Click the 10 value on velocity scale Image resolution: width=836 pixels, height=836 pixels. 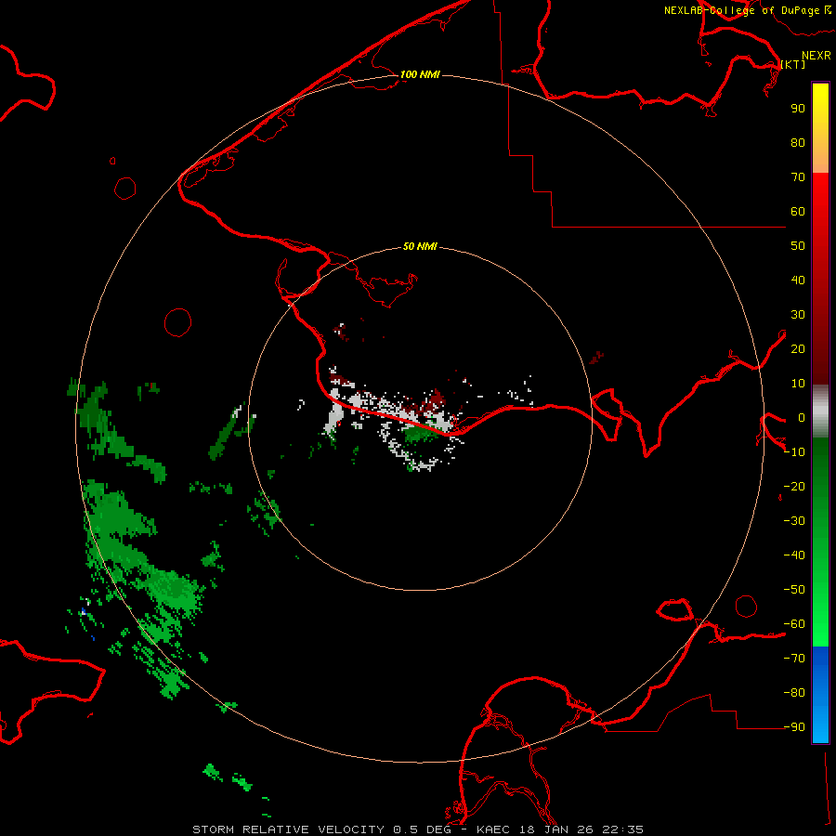pyautogui.click(x=798, y=384)
